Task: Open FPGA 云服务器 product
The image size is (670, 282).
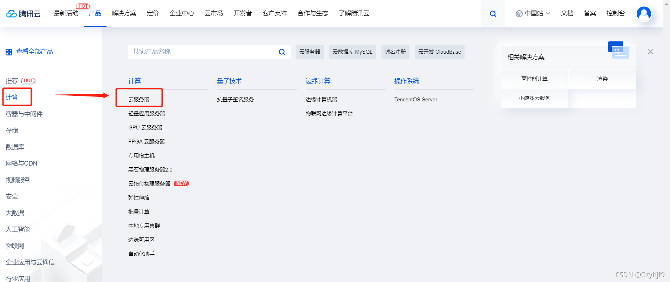Action: [147, 142]
